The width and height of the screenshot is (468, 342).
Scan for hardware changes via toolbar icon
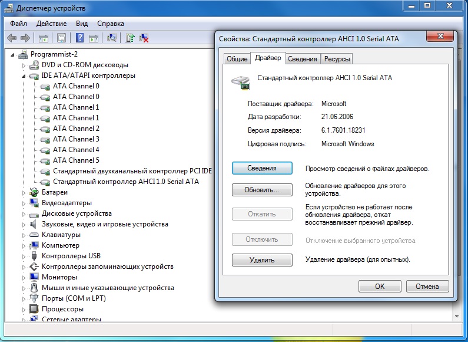pos(112,38)
